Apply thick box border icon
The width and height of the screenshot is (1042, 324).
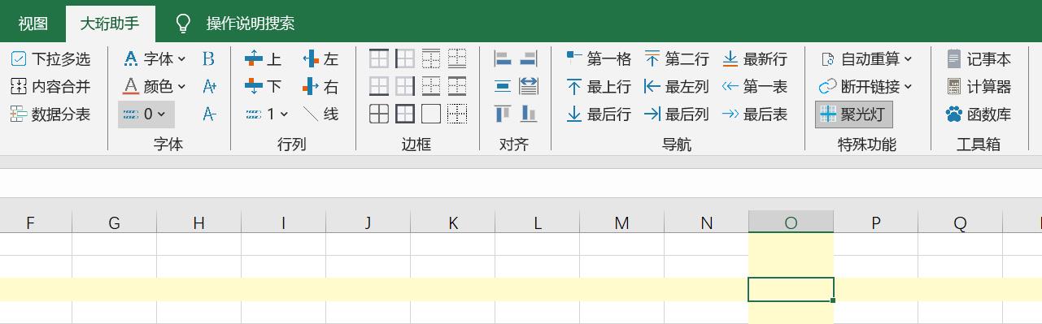click(x=405, y=114)
